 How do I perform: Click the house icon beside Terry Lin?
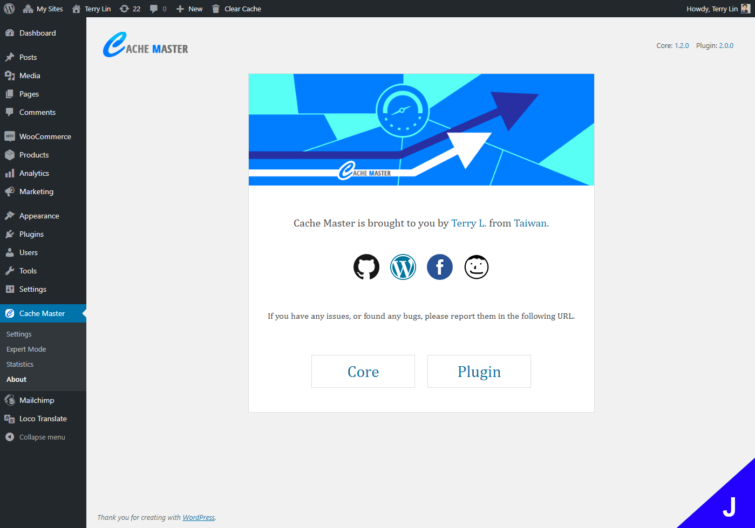(x=77, y=9)
